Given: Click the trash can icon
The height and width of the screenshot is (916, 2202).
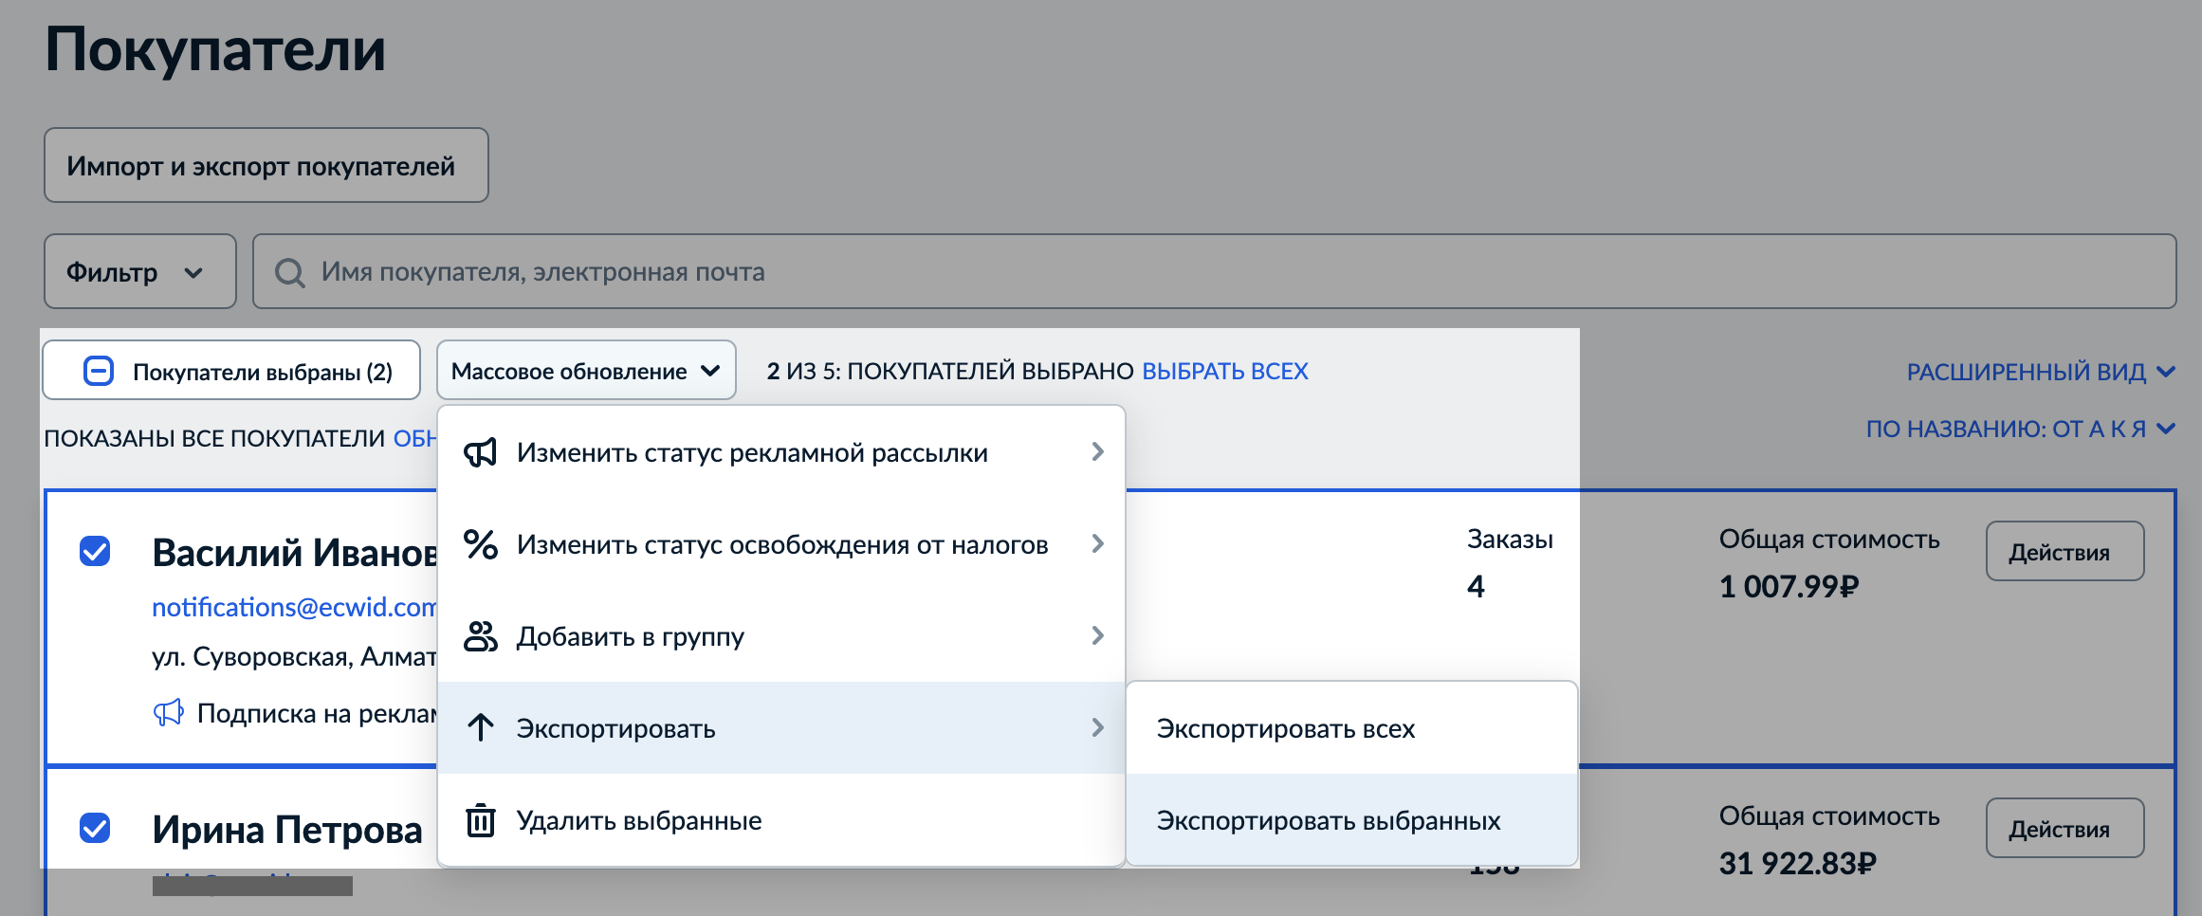Looking at the screenshot, I should point(481,820).
